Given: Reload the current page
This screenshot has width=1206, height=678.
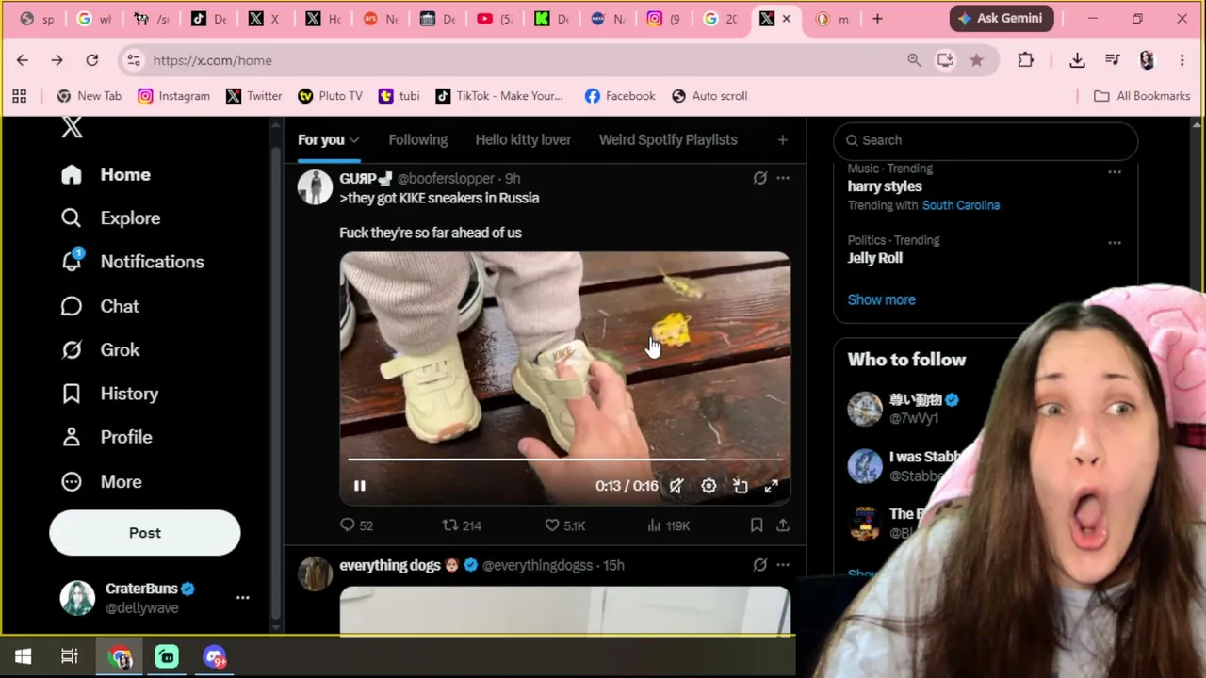Looking at the screenshot, I should click(91, 60).
